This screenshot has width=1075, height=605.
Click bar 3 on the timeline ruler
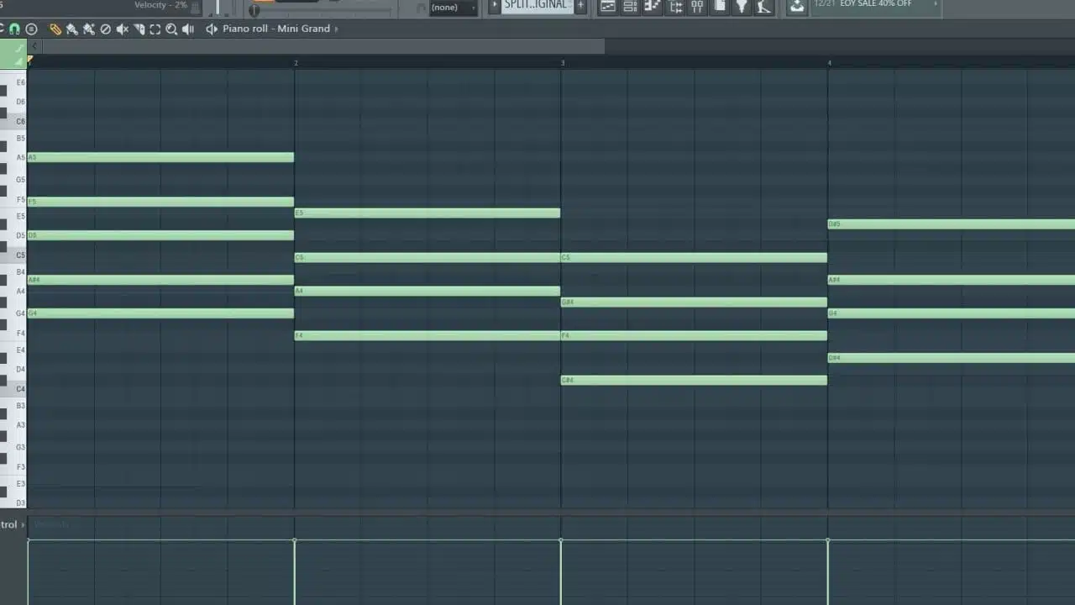(563, 63)
